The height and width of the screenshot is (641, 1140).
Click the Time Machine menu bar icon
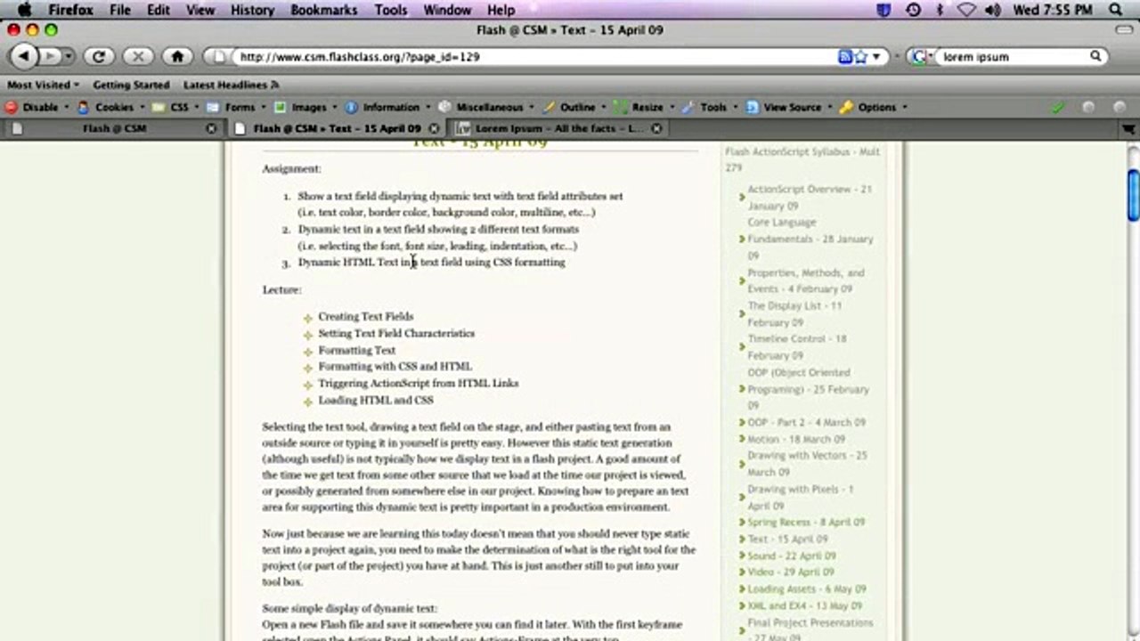click(x=913, y=10)
